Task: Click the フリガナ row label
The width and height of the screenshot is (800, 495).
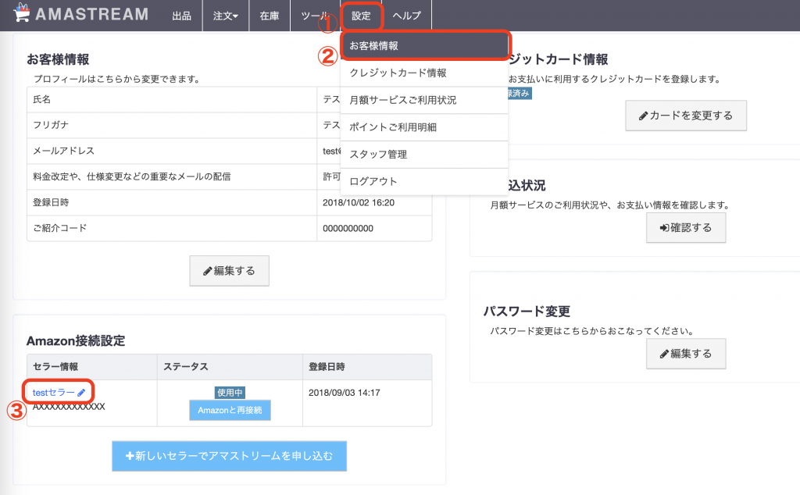Action: pos(51,125)
